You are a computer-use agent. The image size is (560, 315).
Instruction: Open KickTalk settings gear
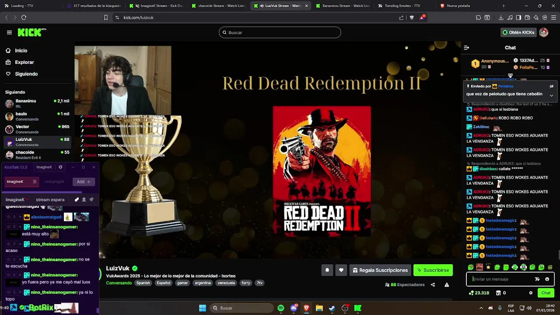pos(60,167)
